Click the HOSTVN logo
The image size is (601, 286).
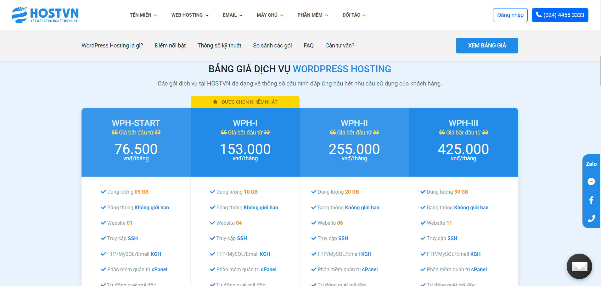(45, 15)
